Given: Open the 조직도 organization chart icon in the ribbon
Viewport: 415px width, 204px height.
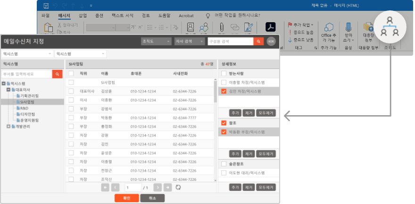Looking at the screenshot, I should (390, 26).
